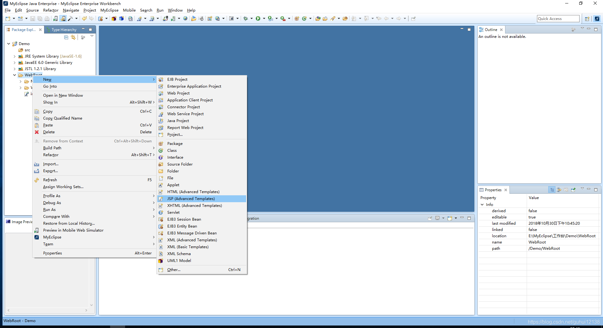This screenshot has height=328, width=603.
Task: Click the Print toolbar icon
Action: (x=47, y=19)
